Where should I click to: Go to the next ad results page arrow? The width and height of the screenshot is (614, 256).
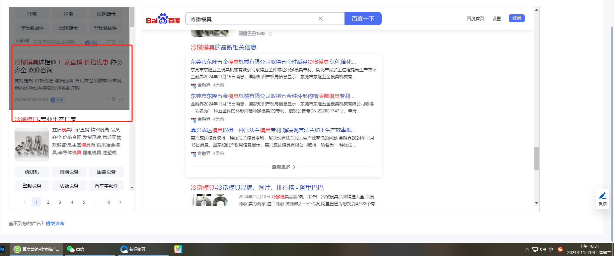(x=120, y=202)
